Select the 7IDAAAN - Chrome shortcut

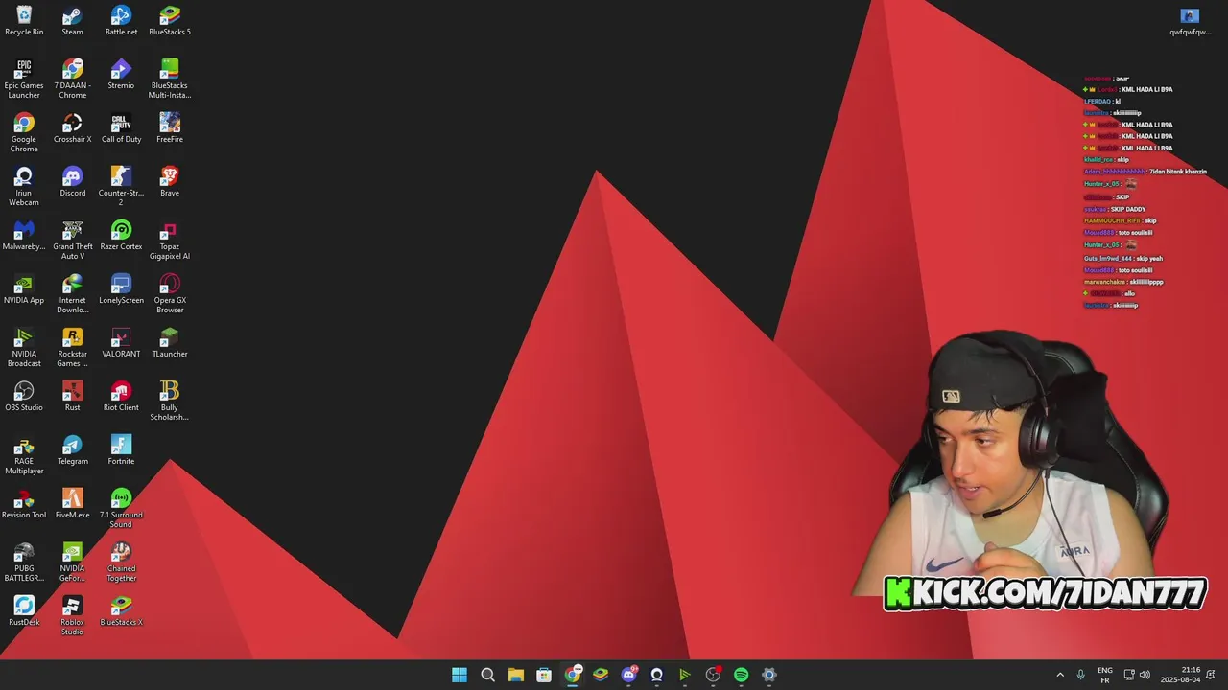[73, 79]
